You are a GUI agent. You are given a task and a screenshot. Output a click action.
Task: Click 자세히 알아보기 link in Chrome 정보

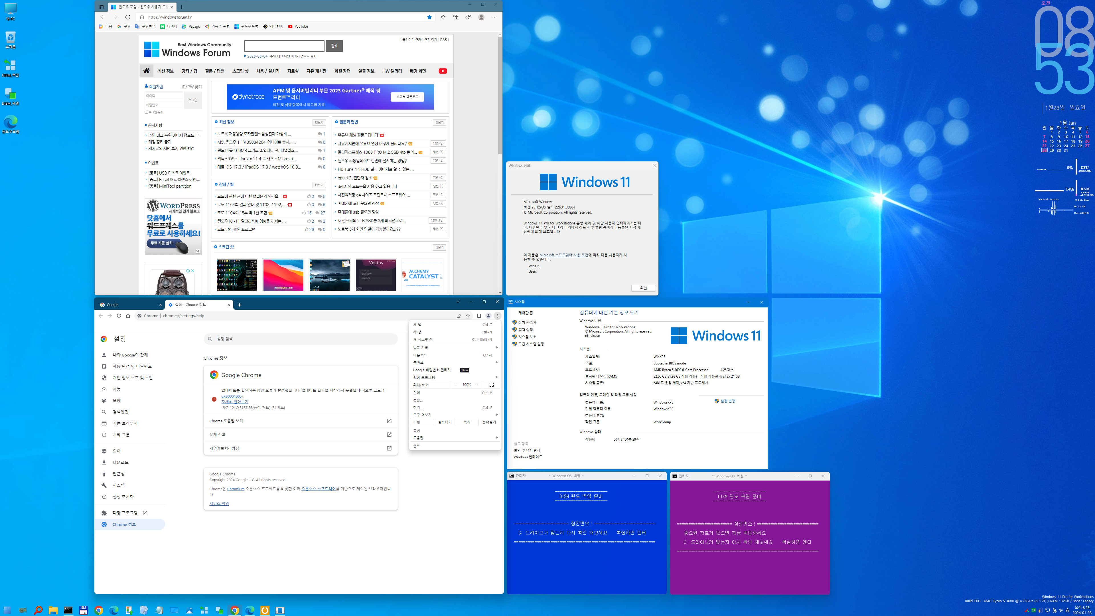click(x=235, y=402)
